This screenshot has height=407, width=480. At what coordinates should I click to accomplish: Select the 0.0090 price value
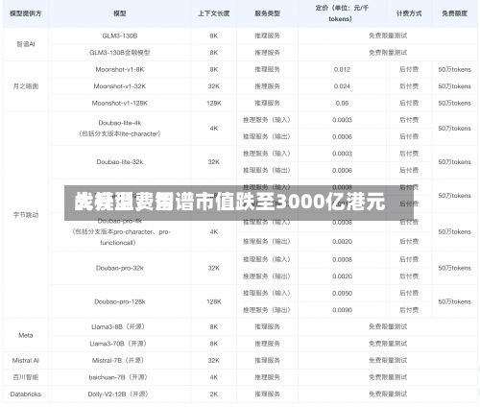(342, 310)
